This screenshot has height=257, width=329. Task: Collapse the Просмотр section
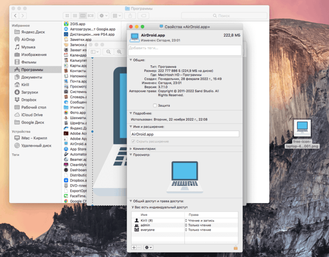[131, 155]
